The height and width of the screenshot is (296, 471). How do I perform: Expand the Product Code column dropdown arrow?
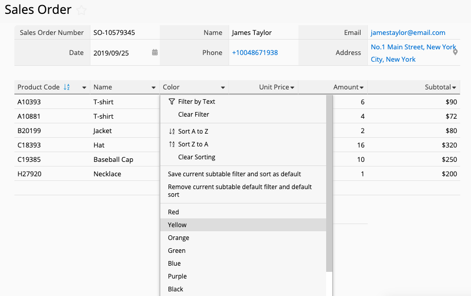tap(84, 87)
